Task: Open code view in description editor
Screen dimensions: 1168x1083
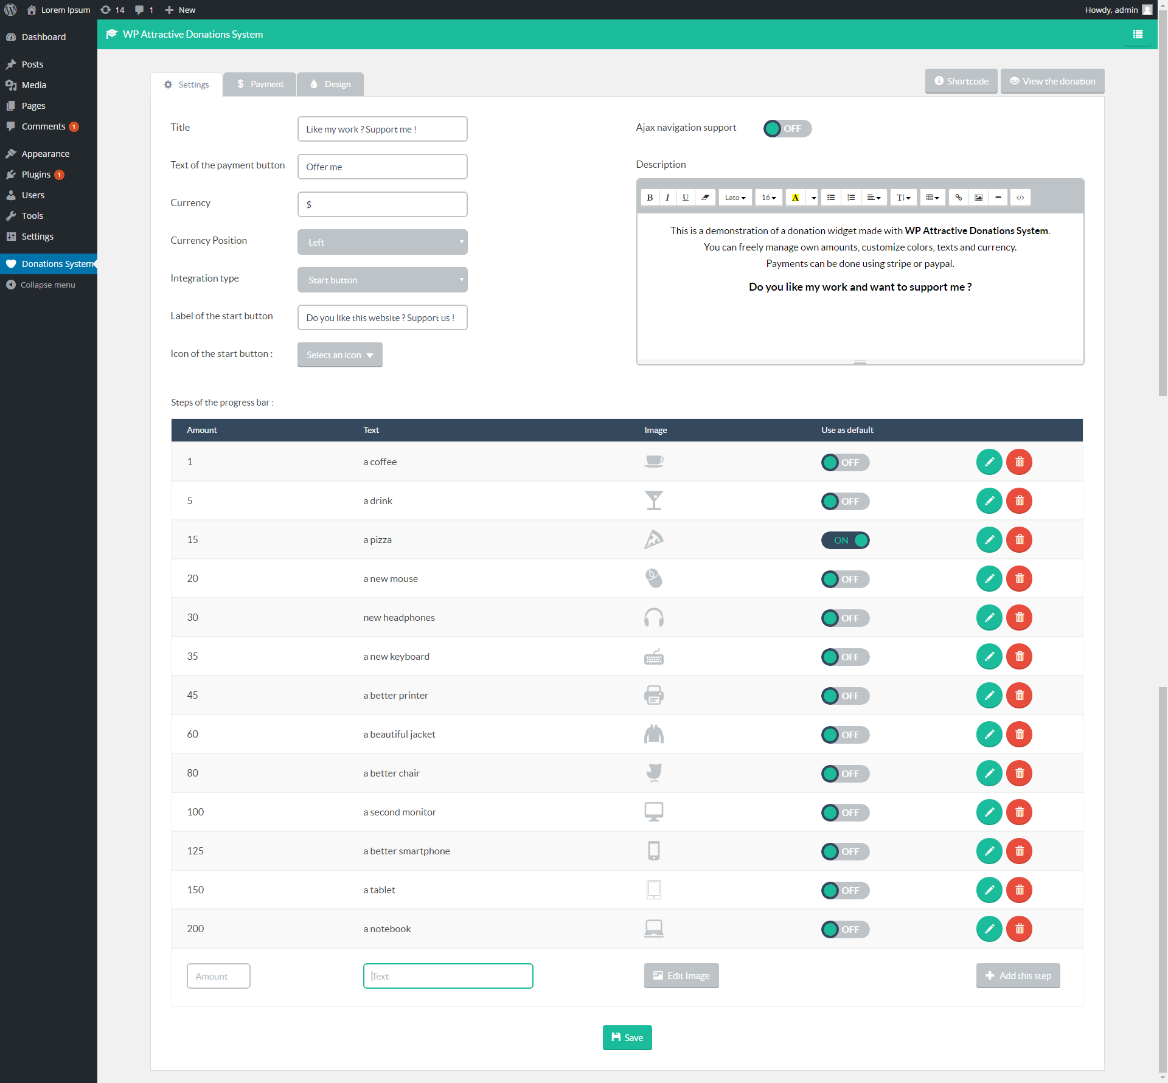Action: (x=1020, y=198)
